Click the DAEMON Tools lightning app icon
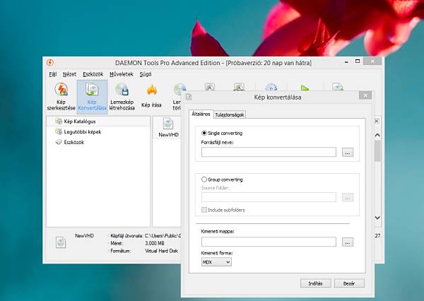 (50, 63)
